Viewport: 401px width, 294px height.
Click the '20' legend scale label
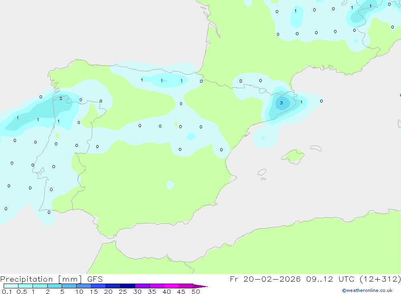pos(108,292)
